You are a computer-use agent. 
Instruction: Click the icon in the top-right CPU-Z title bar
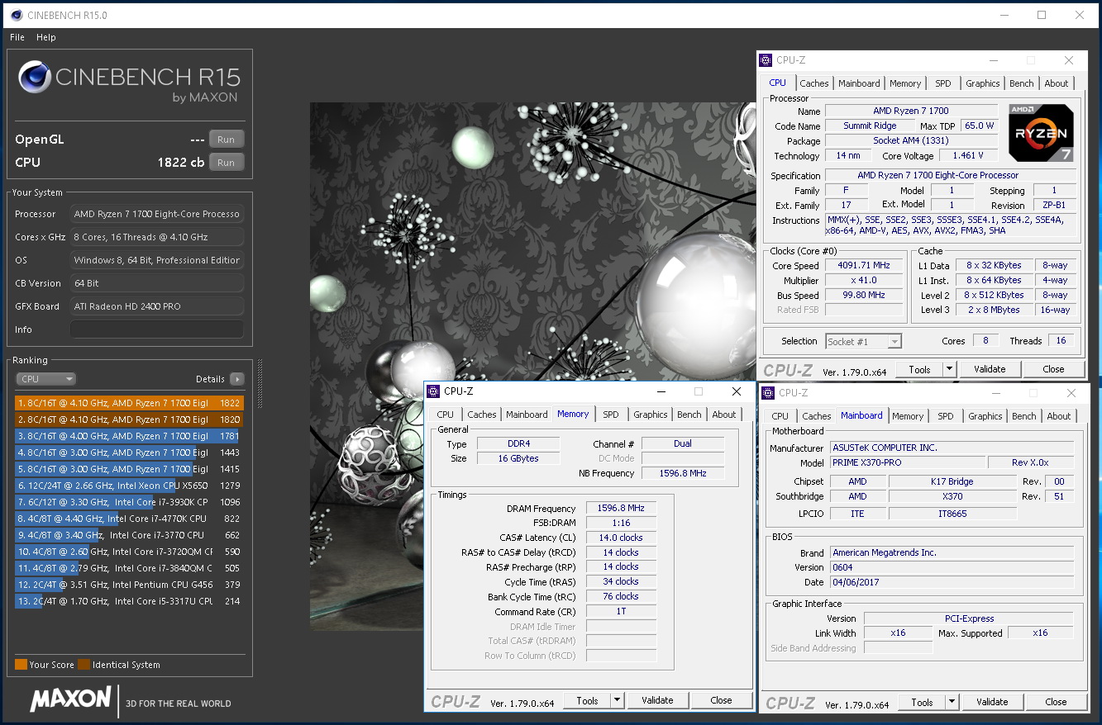[x=766, y=60]
